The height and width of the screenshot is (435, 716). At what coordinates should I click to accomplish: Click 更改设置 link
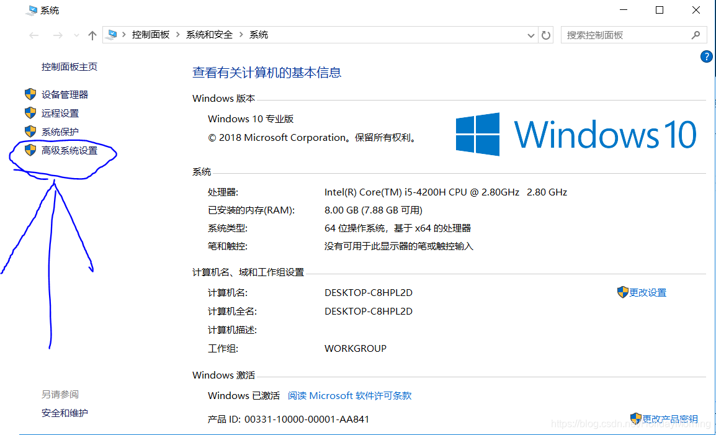click(648, 292)
